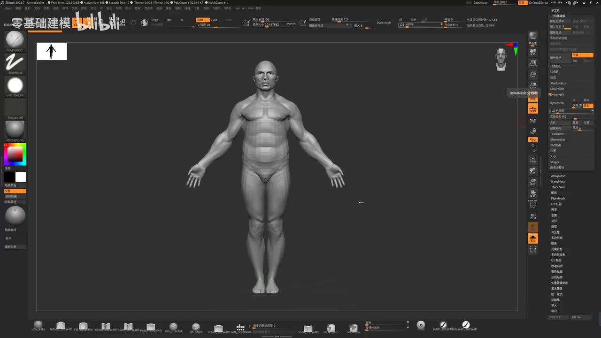601x338 pixels.
Task: Click the 100% actual size icon
Action: coord(533,74)
